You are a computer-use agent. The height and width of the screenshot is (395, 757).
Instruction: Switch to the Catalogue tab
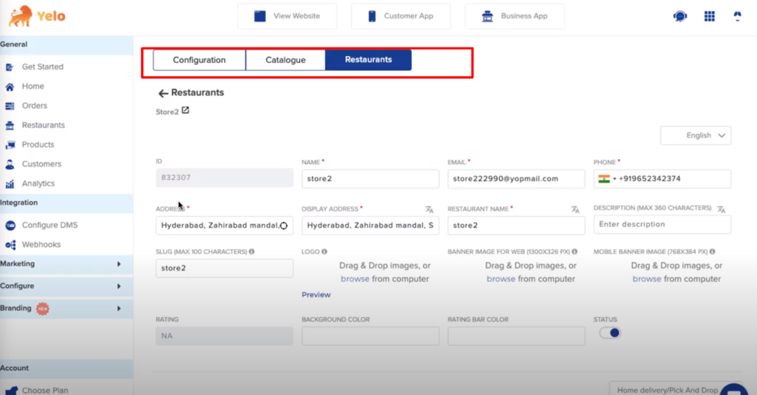pyautogui.click(x=285, y=61)
